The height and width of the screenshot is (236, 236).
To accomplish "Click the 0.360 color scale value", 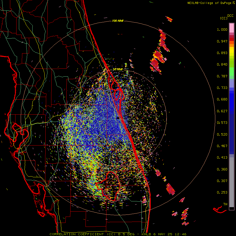I will click(x=222, y=169).
